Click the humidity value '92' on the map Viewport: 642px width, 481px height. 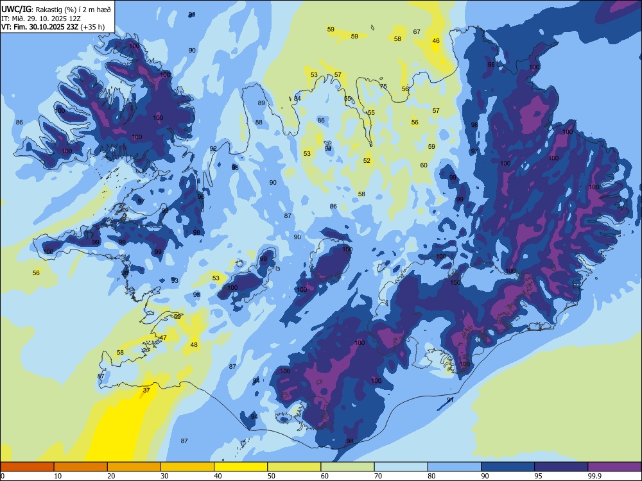pos(213,149)
